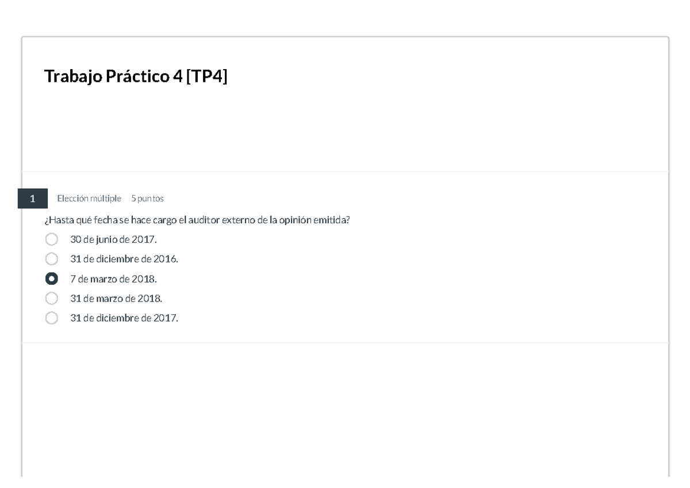690x488 pixels.
Task: Click the answer text '31 de diciembre de 2016.'
Action: (x=124, y=259)
